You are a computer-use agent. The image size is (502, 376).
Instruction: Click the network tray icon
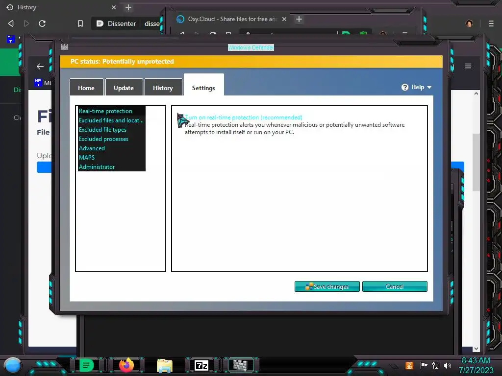click(436, 365)
